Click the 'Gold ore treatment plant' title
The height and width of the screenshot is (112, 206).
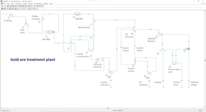(x=33, y=60)
